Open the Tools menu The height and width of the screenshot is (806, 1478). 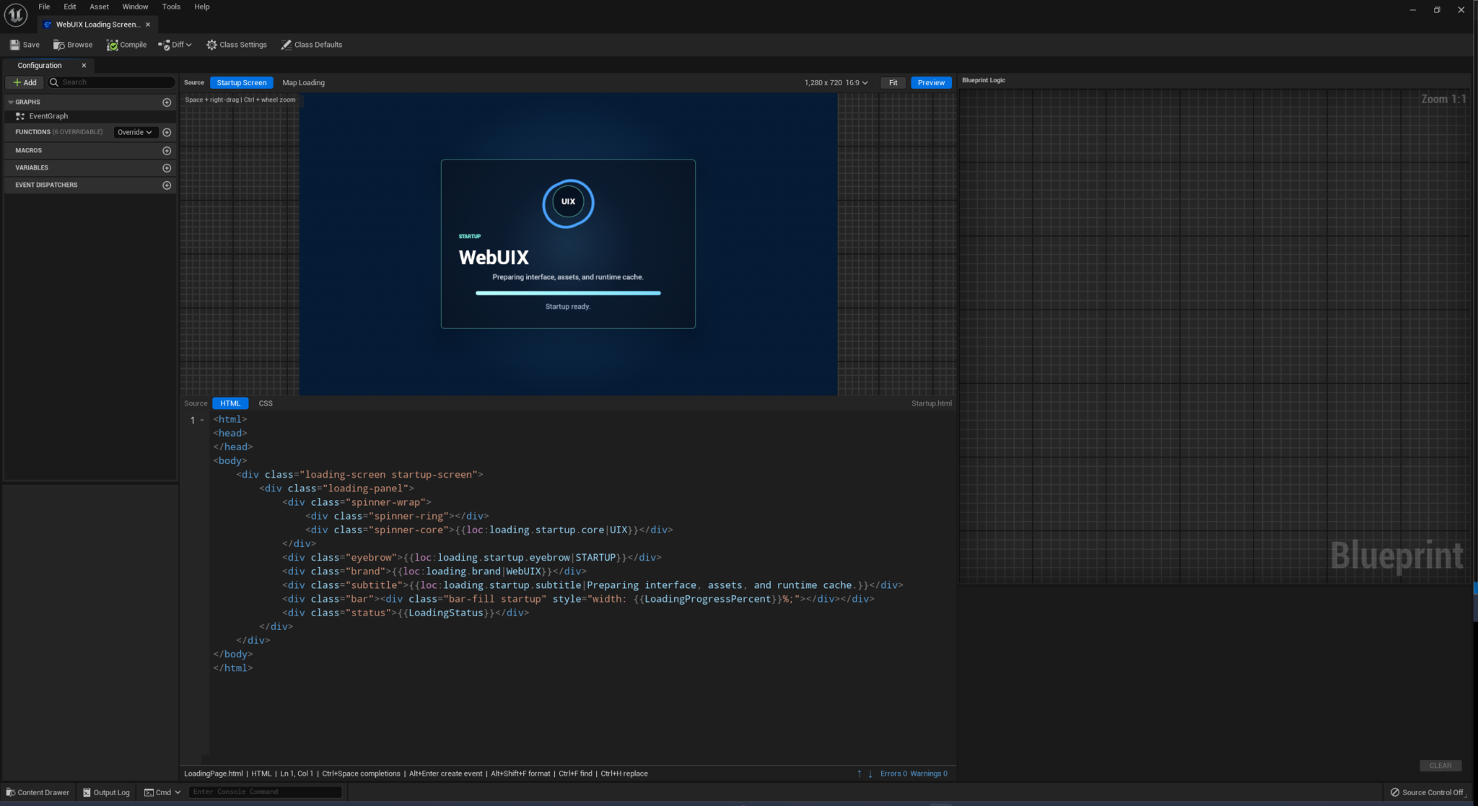pyautogui.click(x=171, y=6)
